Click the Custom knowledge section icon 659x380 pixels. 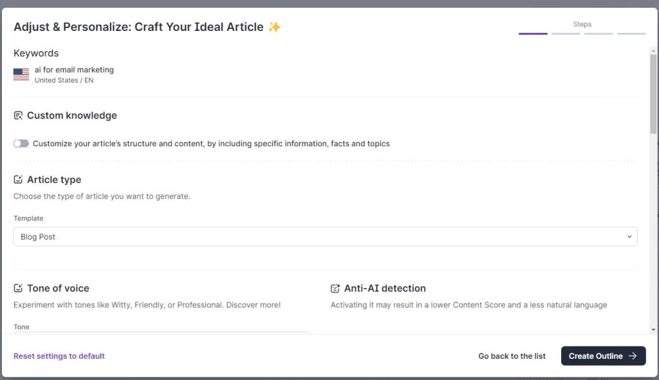point(18,116)
